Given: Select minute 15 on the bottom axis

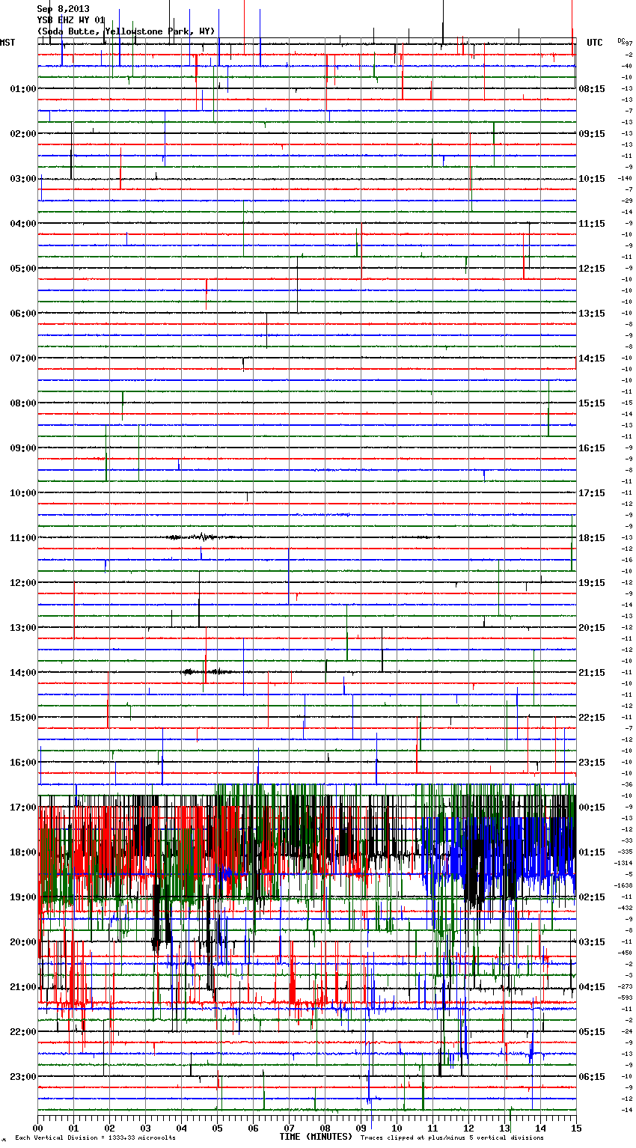Looking at the screenshot, I should click(x=576, y=1128).
